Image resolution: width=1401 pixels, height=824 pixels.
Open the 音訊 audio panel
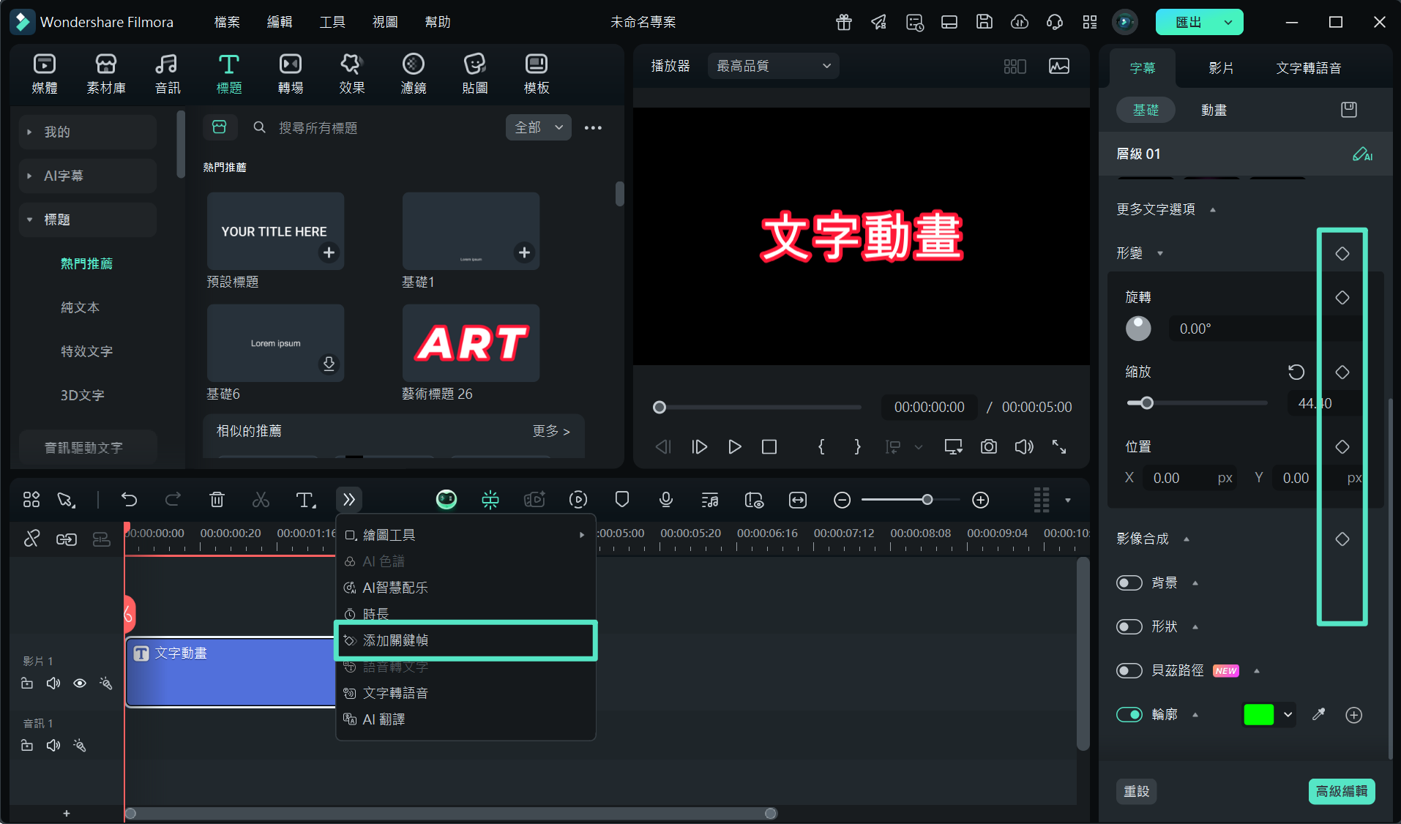[x=168, y=74]
